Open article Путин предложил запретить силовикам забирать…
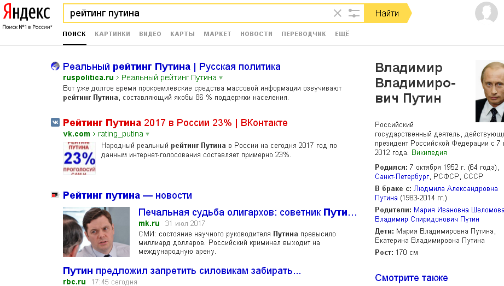This screenshot has width=504, height=286. coord(182,271)
